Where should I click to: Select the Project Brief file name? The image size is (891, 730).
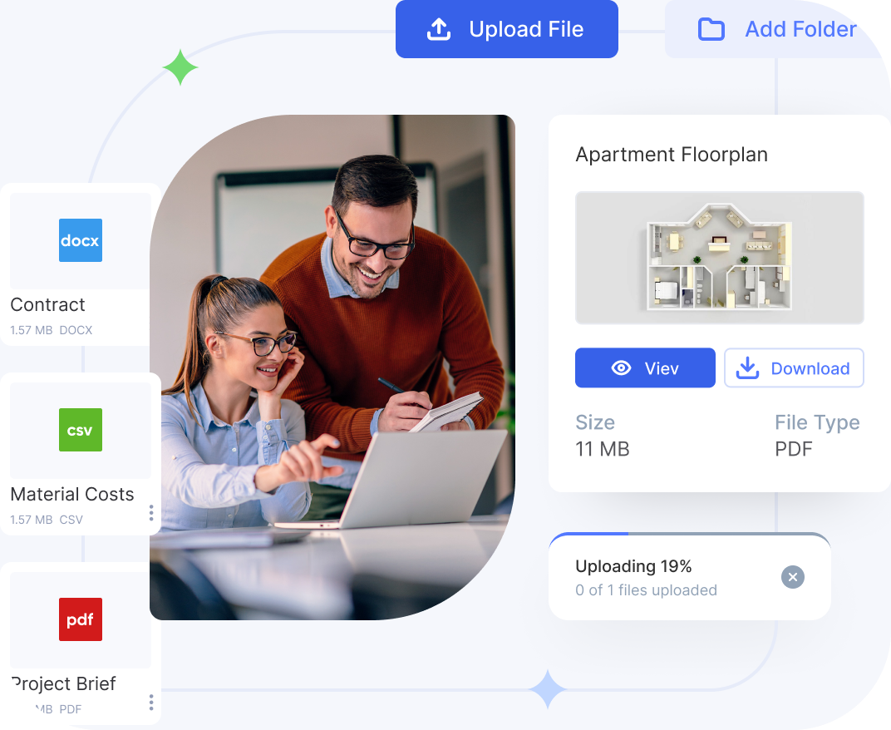(x=64, y=683)
